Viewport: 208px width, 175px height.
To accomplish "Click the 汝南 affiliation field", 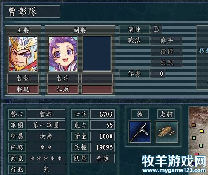I will pyautogui.click(x=46, y=136).
